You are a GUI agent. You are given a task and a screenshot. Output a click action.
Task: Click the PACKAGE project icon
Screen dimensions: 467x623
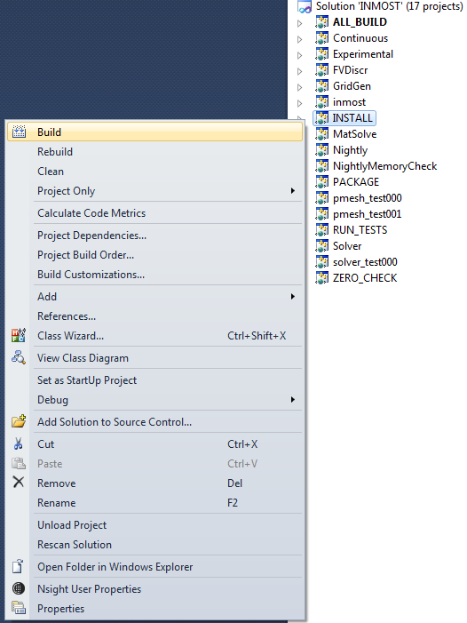(321, 181)
